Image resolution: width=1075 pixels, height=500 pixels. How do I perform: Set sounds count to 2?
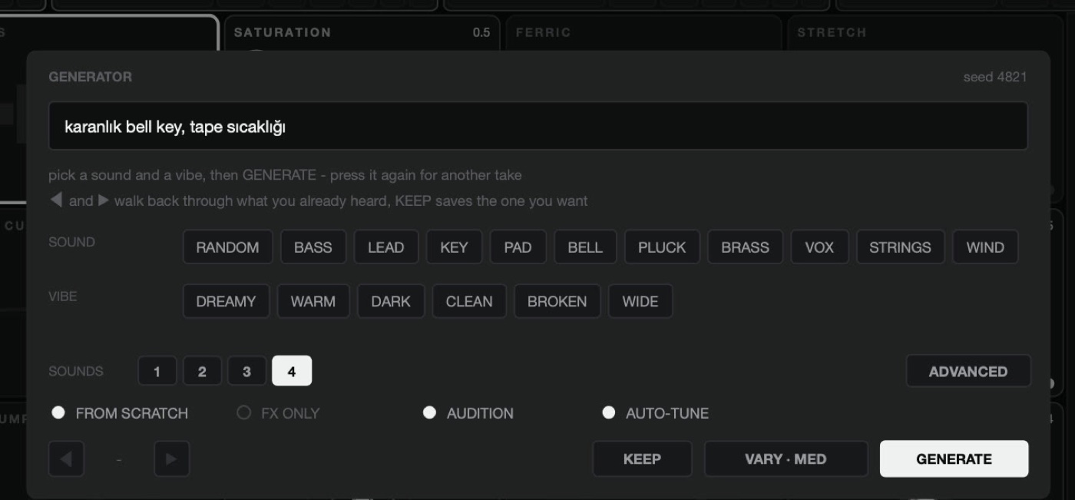click(x=202, y=371)
